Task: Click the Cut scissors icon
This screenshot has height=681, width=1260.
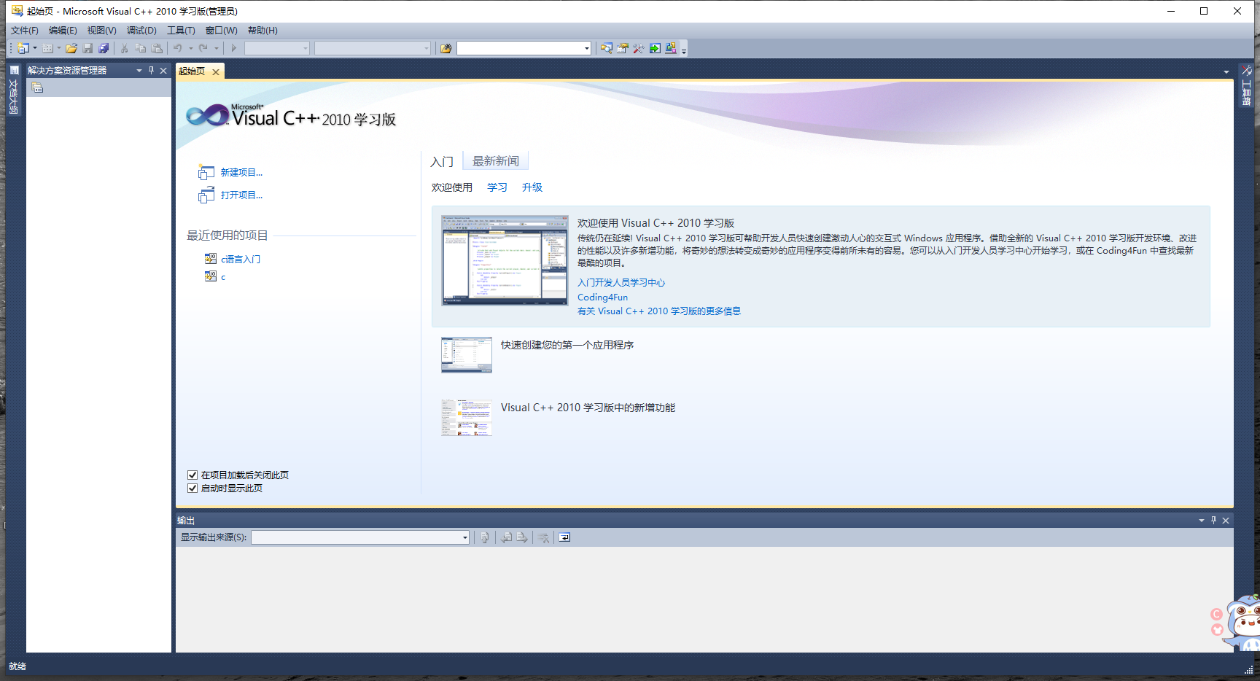Action: pos(125,48)
